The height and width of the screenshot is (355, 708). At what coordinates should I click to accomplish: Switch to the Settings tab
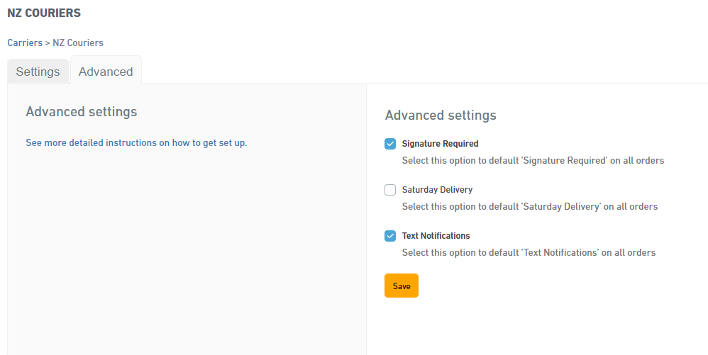pos(38,72)
